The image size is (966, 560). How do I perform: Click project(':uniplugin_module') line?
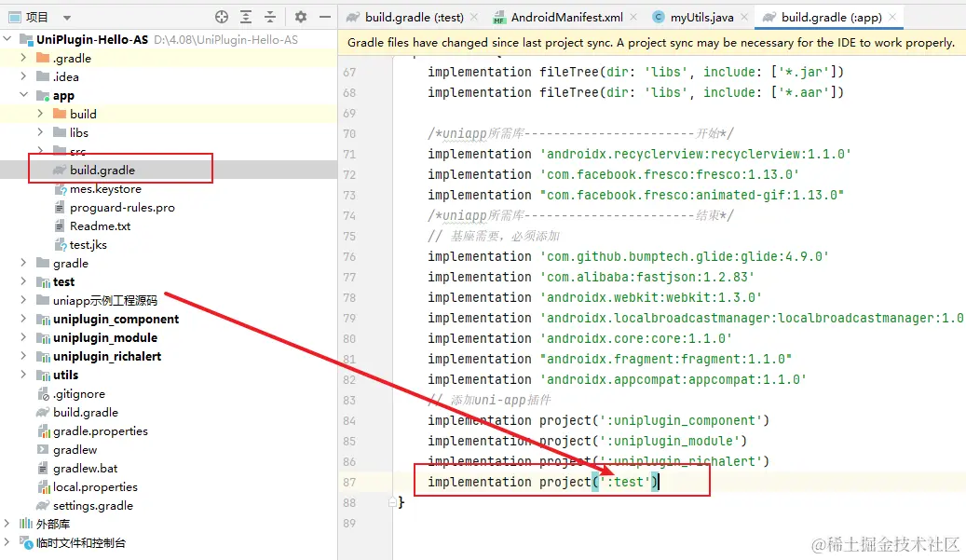click(587, 441)
